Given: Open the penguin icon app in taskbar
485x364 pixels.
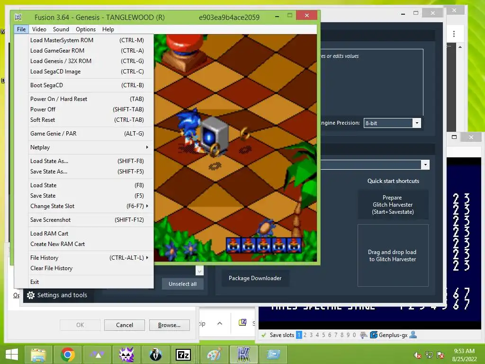Looking at the screenshot, I should pyautogui.click(x=155, y=355).
